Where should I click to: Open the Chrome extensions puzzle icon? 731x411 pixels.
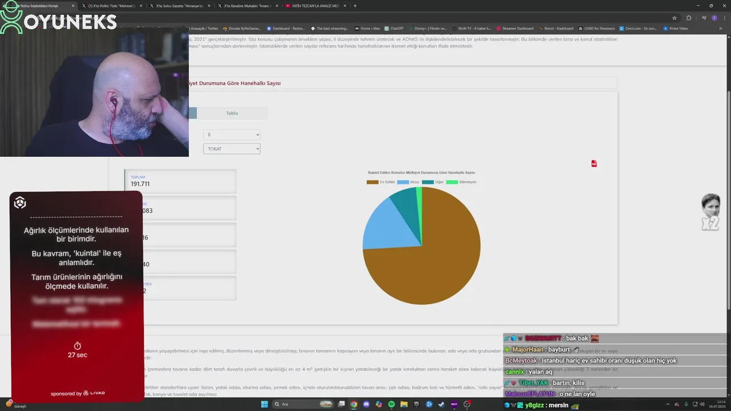coord(689,18)
